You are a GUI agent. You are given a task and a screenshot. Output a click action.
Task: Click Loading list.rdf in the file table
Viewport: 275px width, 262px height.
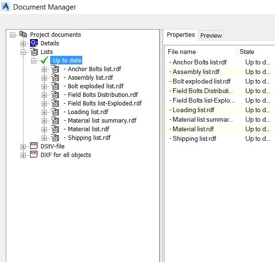coord(191,110)
